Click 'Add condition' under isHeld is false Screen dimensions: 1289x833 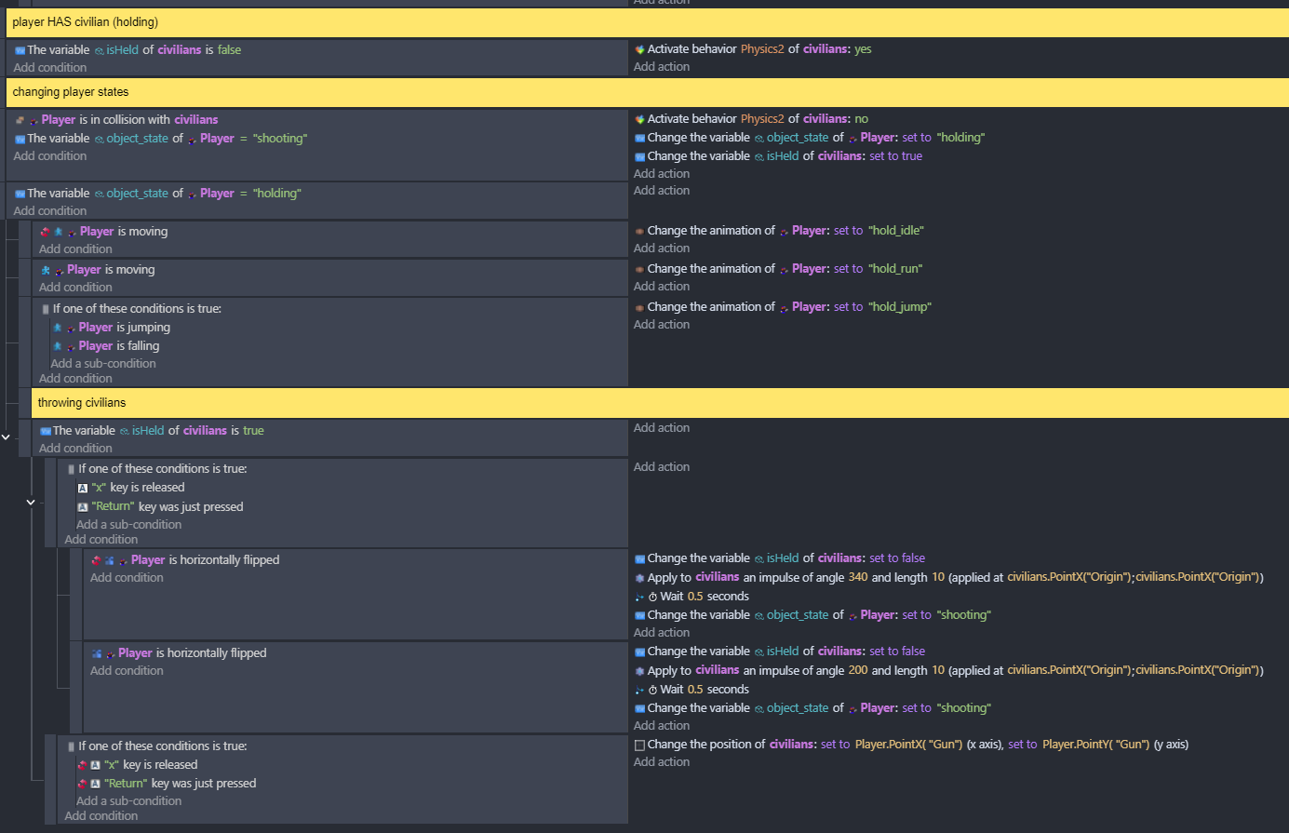50,68
